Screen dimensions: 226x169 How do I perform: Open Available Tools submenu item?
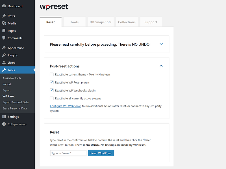coord(12,78)
